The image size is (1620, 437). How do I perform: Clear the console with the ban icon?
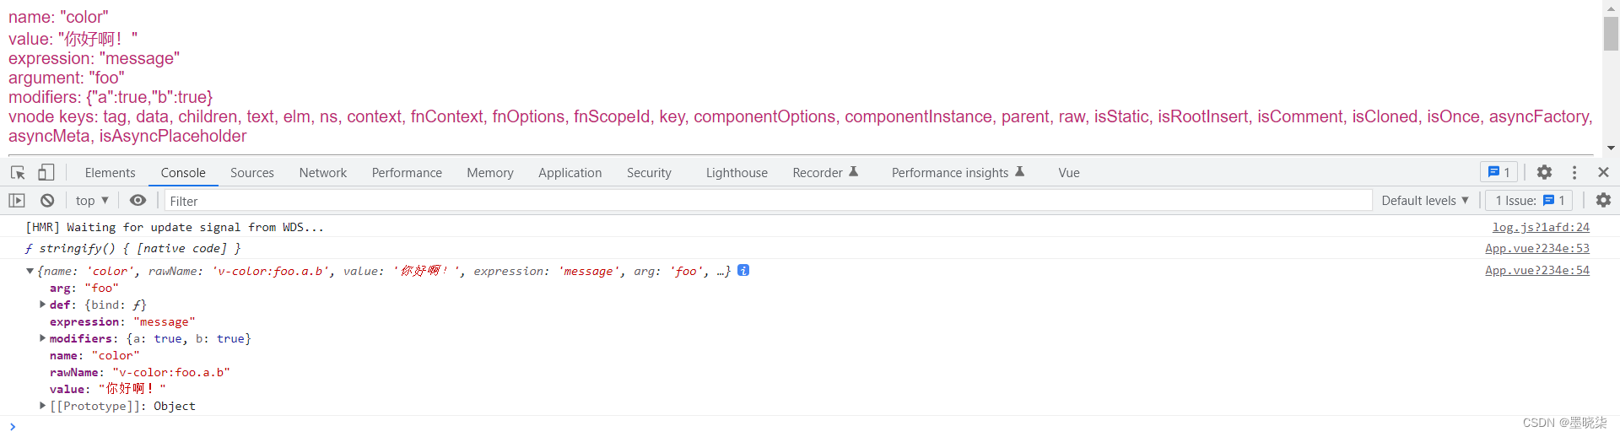click(x=47, y=200)
